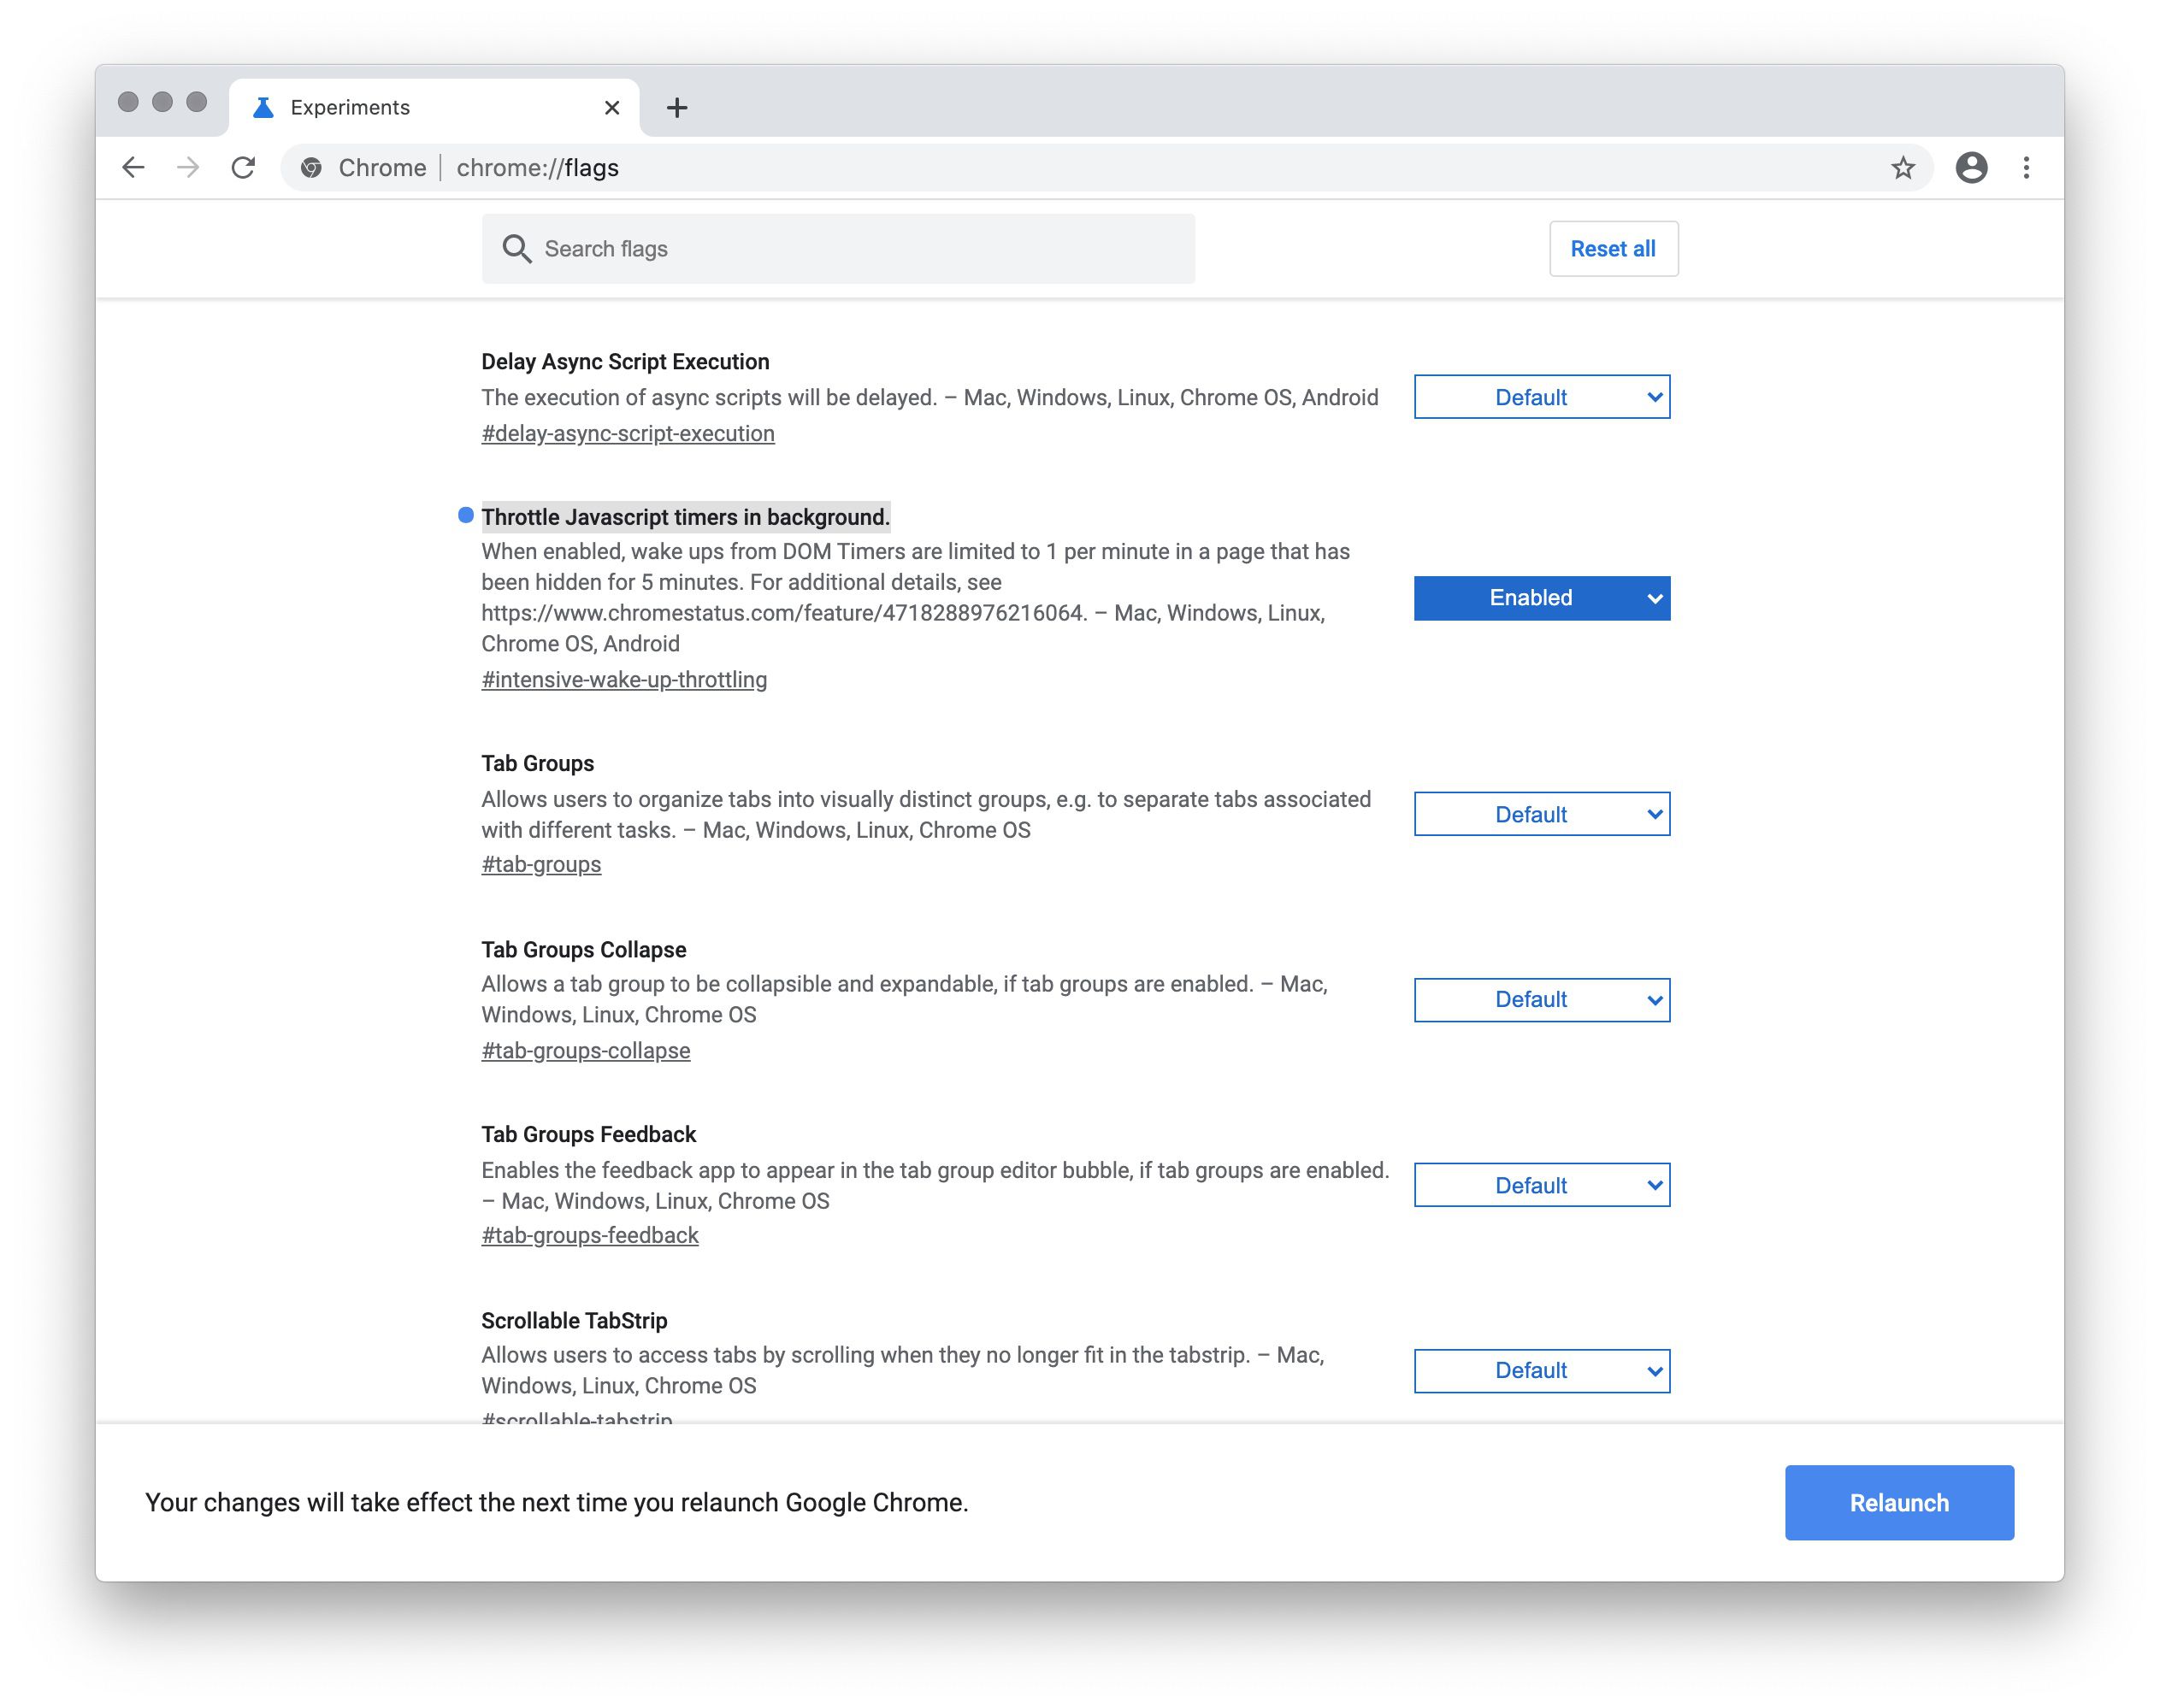Enable the Delay Async Script Execution flag
This screenshot has height=1708, width=2160.
[x=1540, y=397]
